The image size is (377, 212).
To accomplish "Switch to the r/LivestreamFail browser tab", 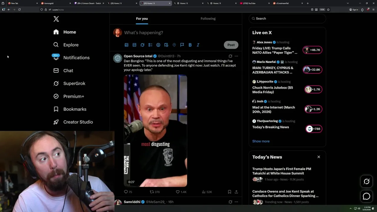I will pyautogui.click(x=287, y=3).
